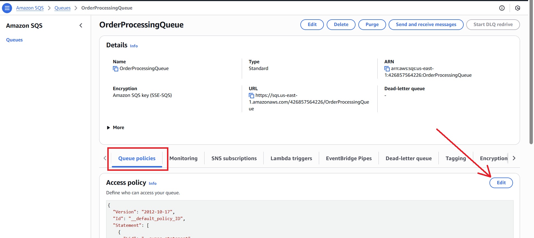This screenshot has width=534, height=238.
Task: Delete the OrderProcessingQueue
Action: pyautogui.click(x=341, y=24)
